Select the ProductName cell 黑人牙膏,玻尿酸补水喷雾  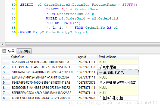(x=118, y=83)
